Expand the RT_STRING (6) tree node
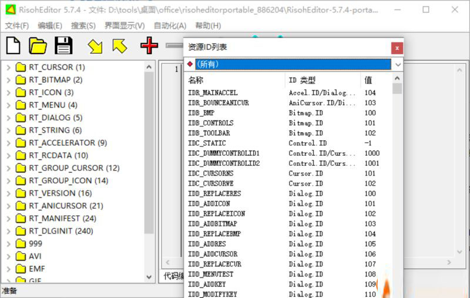Image resolution: width=470 pixels, height=298 pixels. [x=9, y=130]
